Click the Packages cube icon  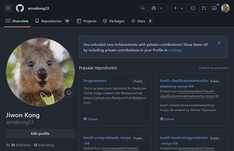[105, 21]
